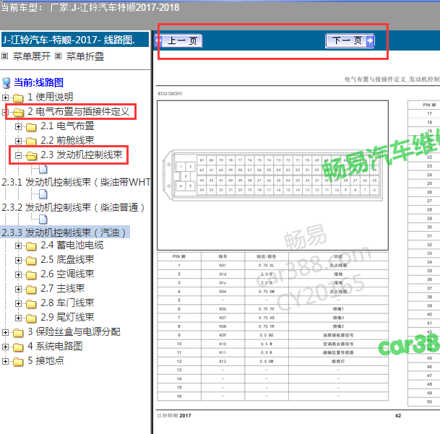Select 2.5 底盘线束 tree item
This screenshot has height=434, width=440.
67,259
